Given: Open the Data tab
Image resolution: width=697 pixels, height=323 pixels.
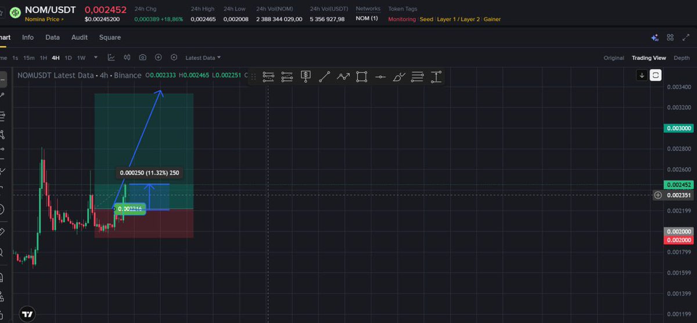Looking at the screenshot, I should tap(53, 38).
